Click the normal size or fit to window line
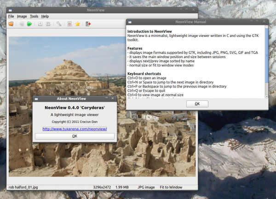Viewport: 276px width, 199px height. tap(161, 65)
